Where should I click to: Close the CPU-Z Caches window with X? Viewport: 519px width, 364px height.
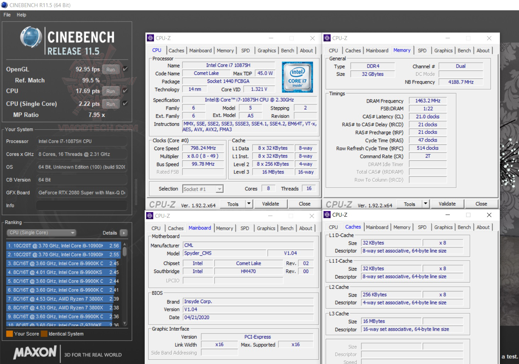click(x=489, y=215)
